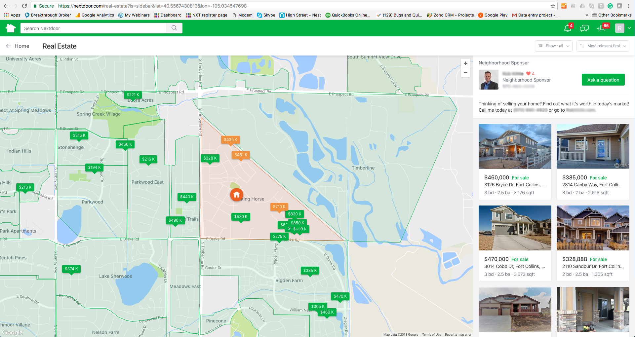635x337 pixels.
Task: Open the $385,000 Canby Way listing photo
Action: point(593,146)
